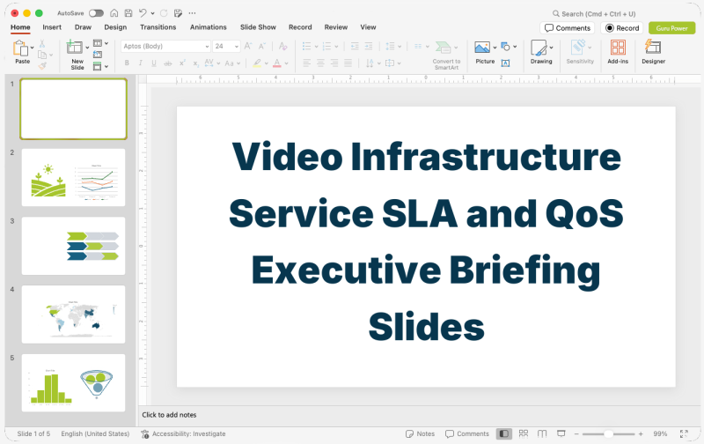The height and width of the screenshot is (444, 704).
Task: Click the Format Painter brush icon
Action: click(42, 66)
